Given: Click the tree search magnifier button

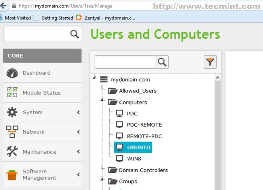Looking at the screenshot, I should (x=162, y=62).
